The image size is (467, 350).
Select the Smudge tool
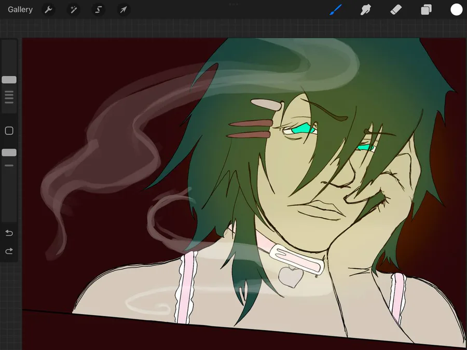coord(366,10)
